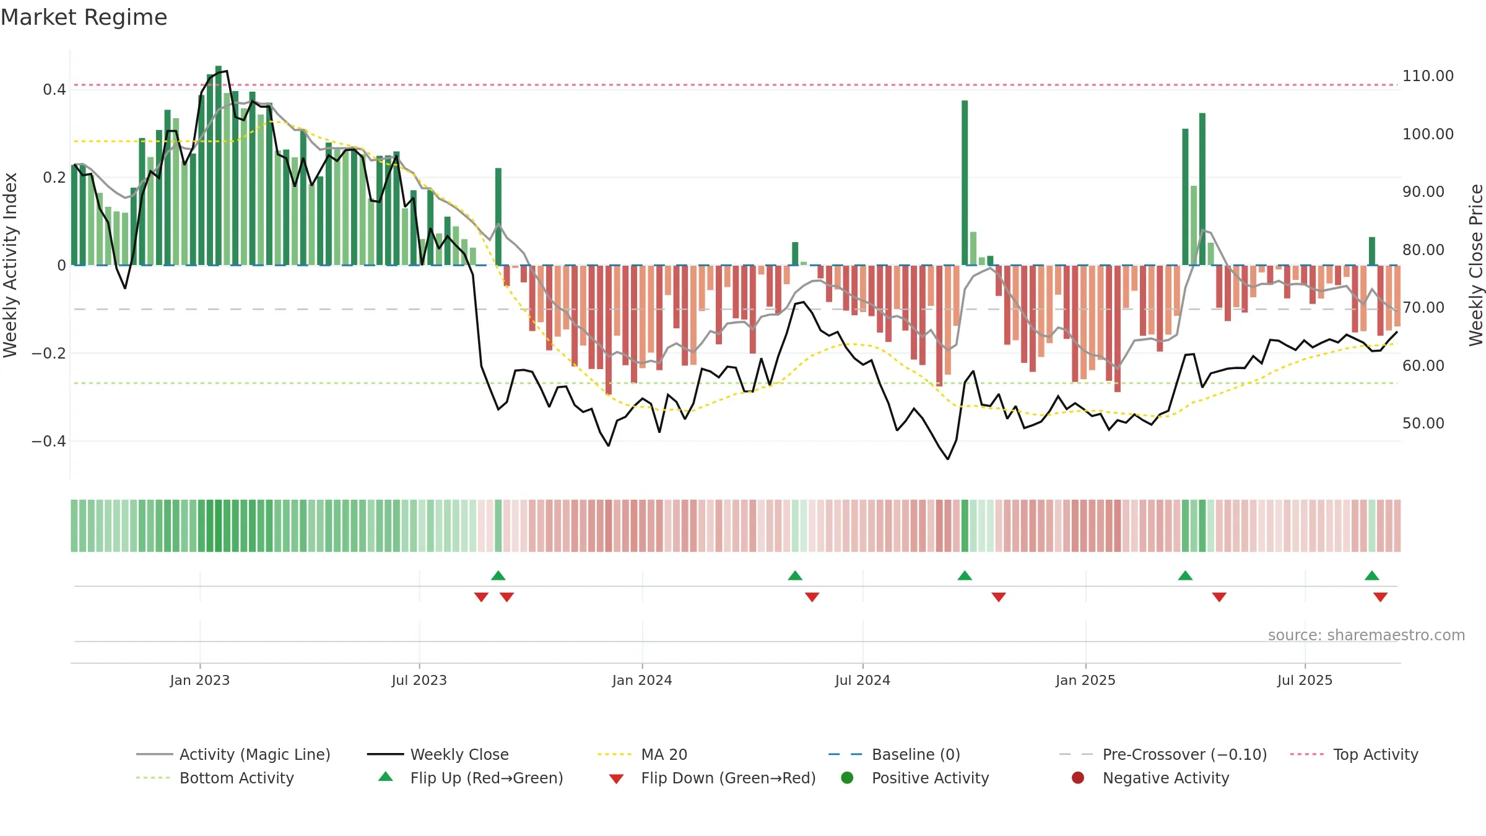The height and width of the screenshot is (836, 1486).
Task: Select green Flip Up triangle between Jul 2023 and Jan 2024
Action: (x=498, y=576)
